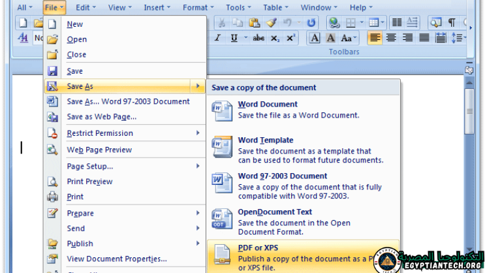Open the All menu tab
This screenshot has height=273, width=485.
pyautogui.click(x=25, y=7)
